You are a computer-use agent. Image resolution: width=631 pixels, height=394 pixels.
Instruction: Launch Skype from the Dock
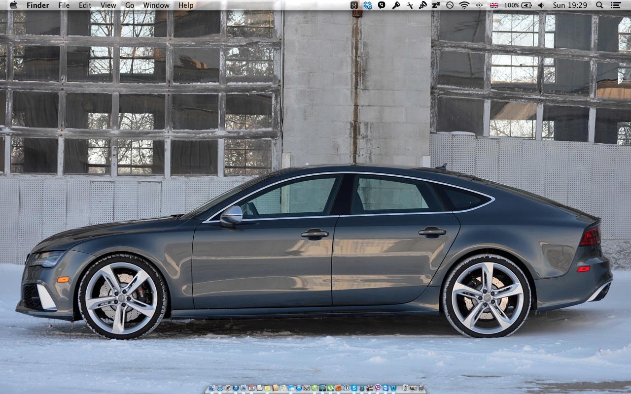pyautogui.click(x=354, y=388)
